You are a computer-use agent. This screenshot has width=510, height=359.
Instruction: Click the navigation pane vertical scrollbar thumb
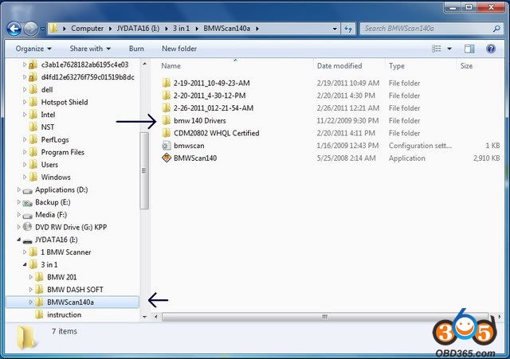[144, 171]
